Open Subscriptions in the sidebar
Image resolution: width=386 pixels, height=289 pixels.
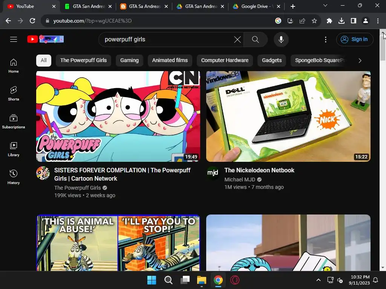[x=14, y=122]
